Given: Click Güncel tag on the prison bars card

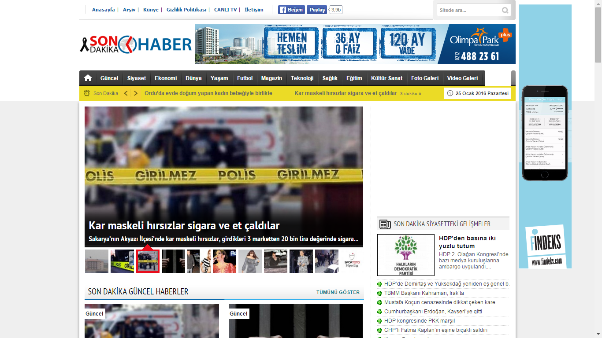Looking at the screenshot, I should pyautogui.click(x=238, y=314).
